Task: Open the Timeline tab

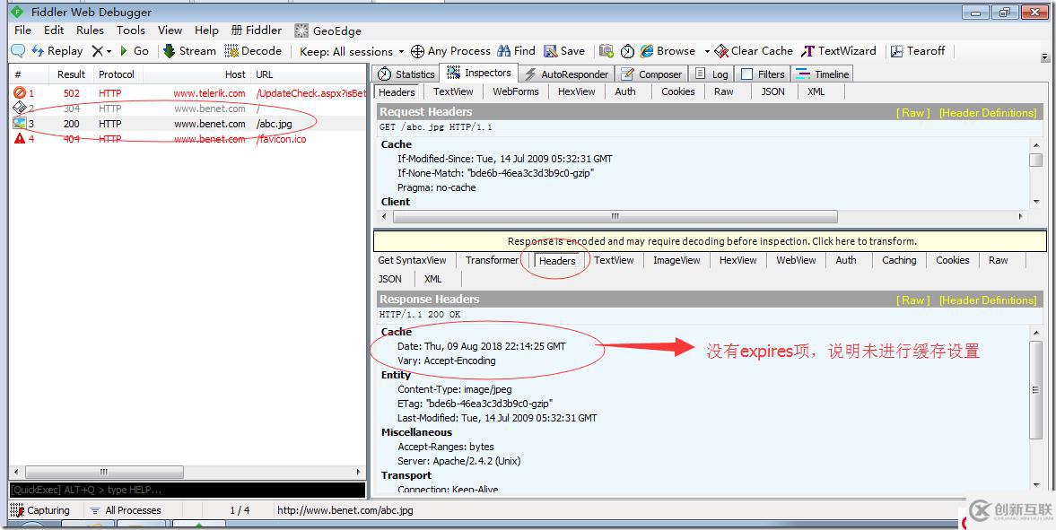Action: tap(823, 74)
